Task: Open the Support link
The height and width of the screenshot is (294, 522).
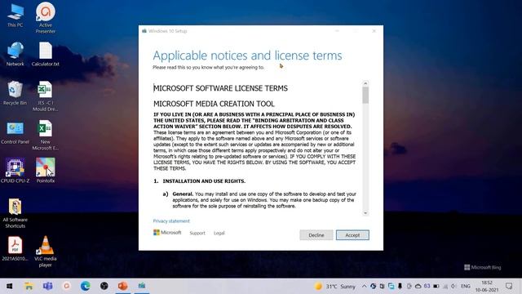Action: [x=197, y=233]
